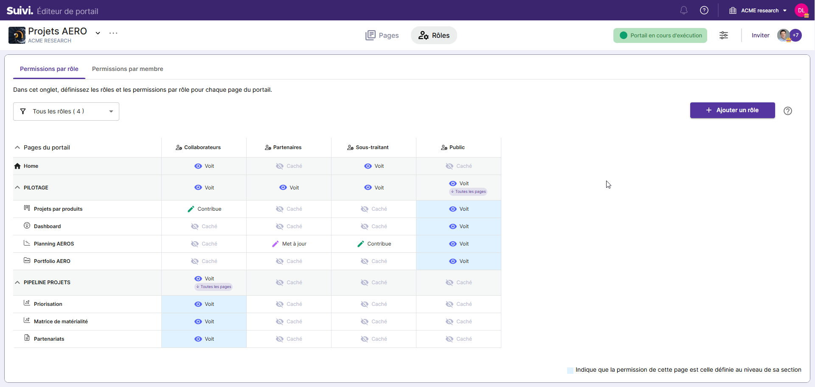Click the Projets AERO portal logo

[17, 35]
